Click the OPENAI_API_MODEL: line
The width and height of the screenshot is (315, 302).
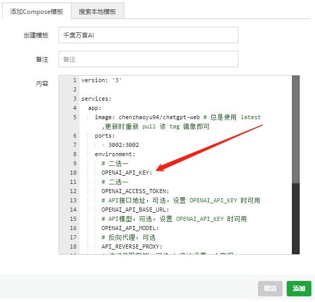click(x=130, y=228)
